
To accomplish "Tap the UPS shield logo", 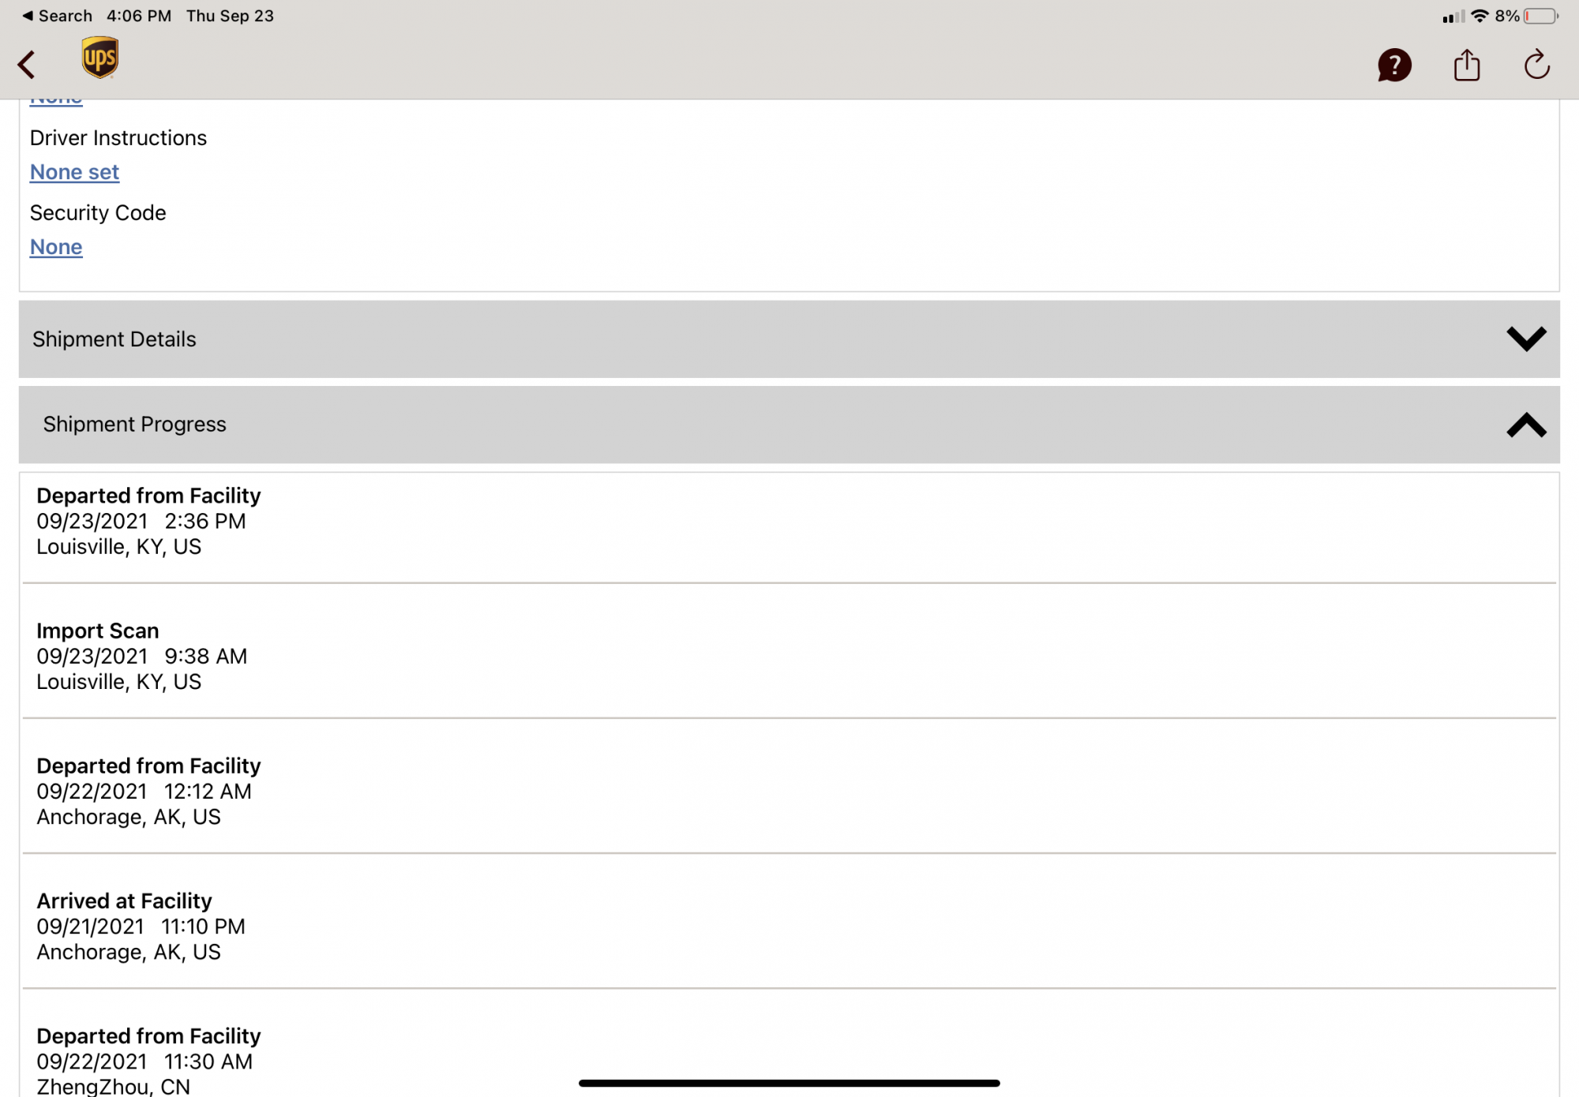I will point(100,58).
